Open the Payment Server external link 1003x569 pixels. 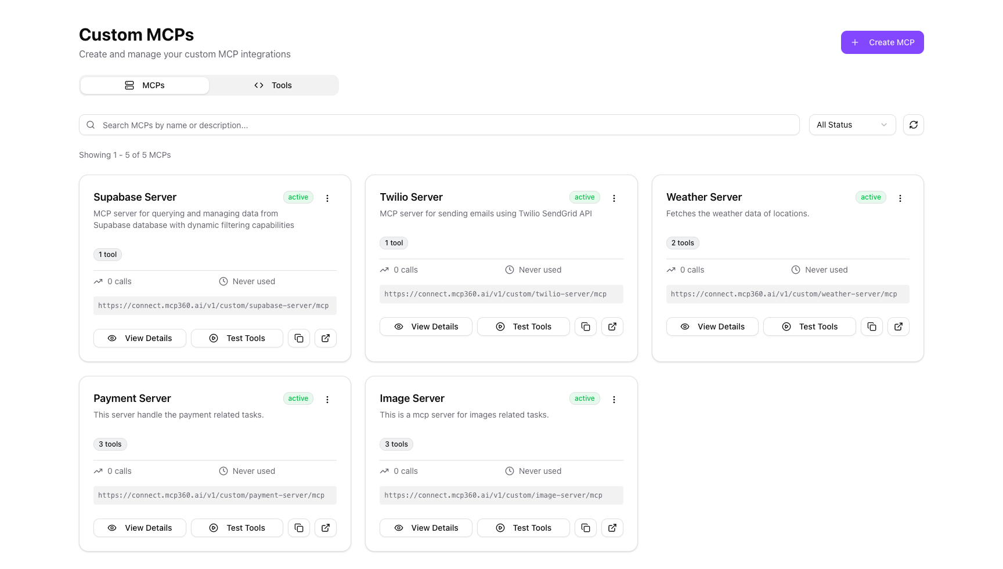(325, 528)
